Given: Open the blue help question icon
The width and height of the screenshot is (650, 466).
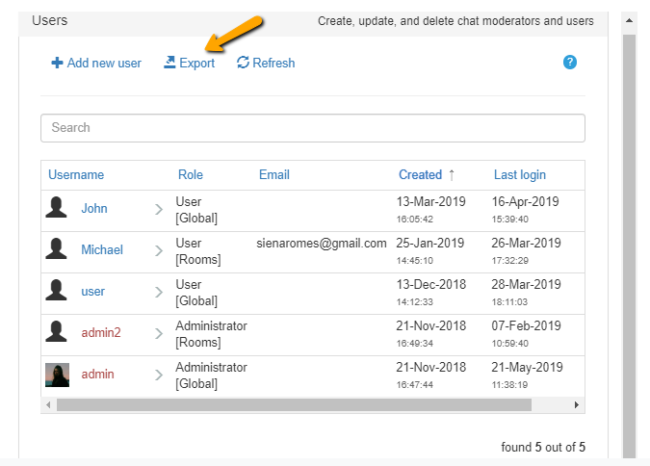Looking at the screenshot, I should pyautogui.click(x=570, y=63).
